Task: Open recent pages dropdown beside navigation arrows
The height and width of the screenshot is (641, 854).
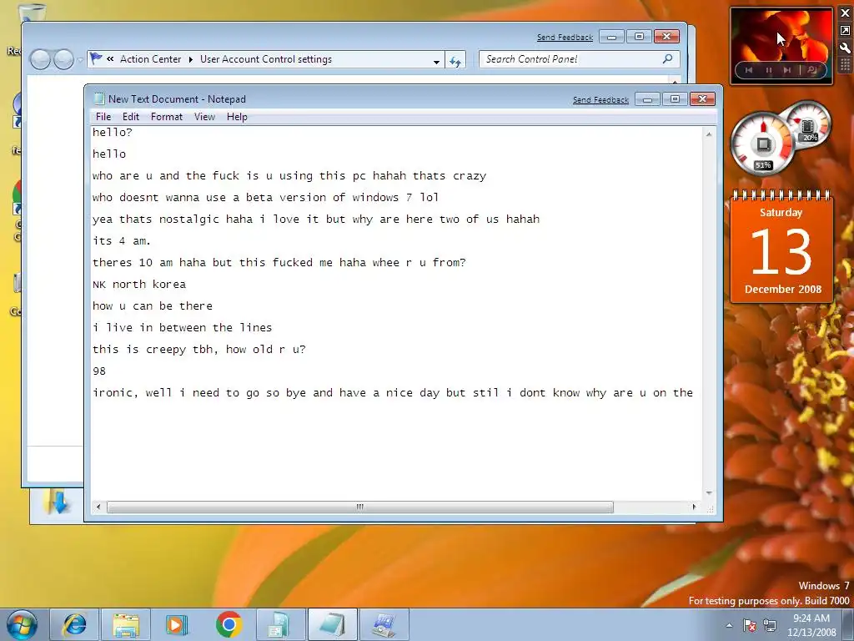Action: pos(80,59)
